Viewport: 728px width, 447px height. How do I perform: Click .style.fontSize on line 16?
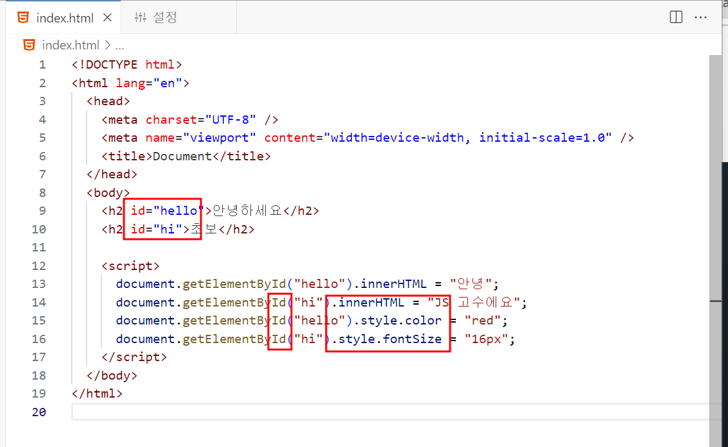click(x=386, y=339)
